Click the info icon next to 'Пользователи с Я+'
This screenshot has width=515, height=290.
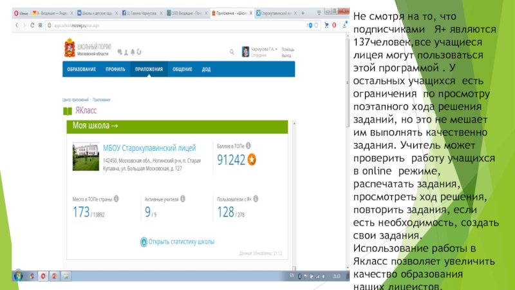(x=256, y=198)
